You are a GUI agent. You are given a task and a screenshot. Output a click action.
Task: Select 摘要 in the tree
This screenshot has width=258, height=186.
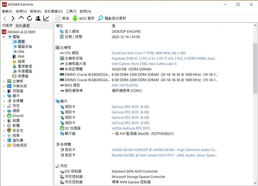click(x=19, y=42)
